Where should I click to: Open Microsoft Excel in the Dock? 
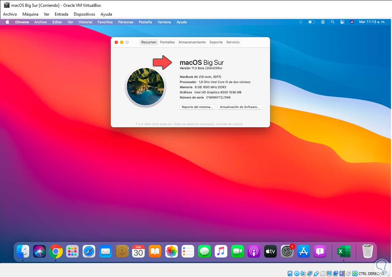344,251
